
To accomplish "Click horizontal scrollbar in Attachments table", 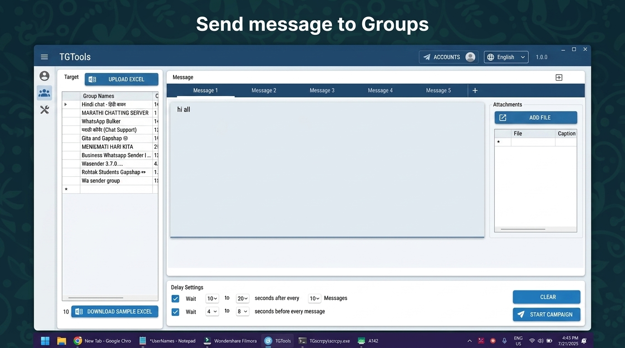I will click(523, 229).
